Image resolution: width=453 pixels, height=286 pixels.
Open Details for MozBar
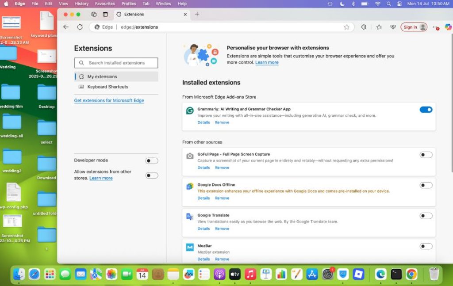click(x=203, y=259)
